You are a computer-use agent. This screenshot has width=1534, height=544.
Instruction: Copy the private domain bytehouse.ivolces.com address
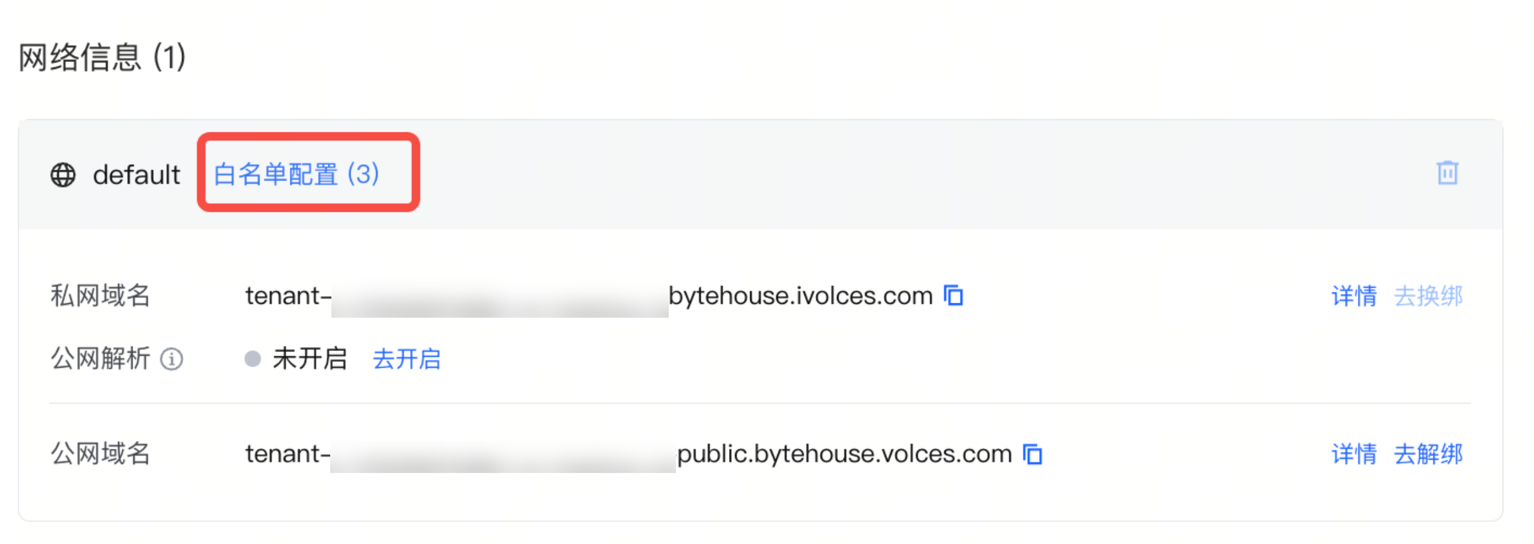pos(953,295)
